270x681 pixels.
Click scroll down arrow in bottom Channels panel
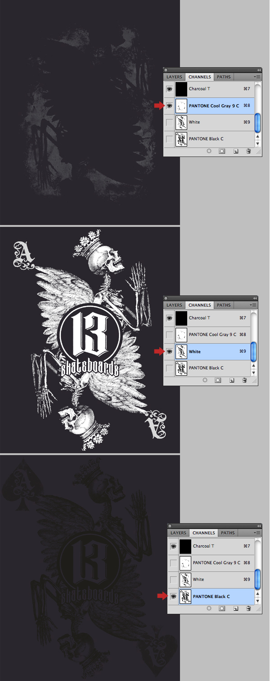(258, 601)
